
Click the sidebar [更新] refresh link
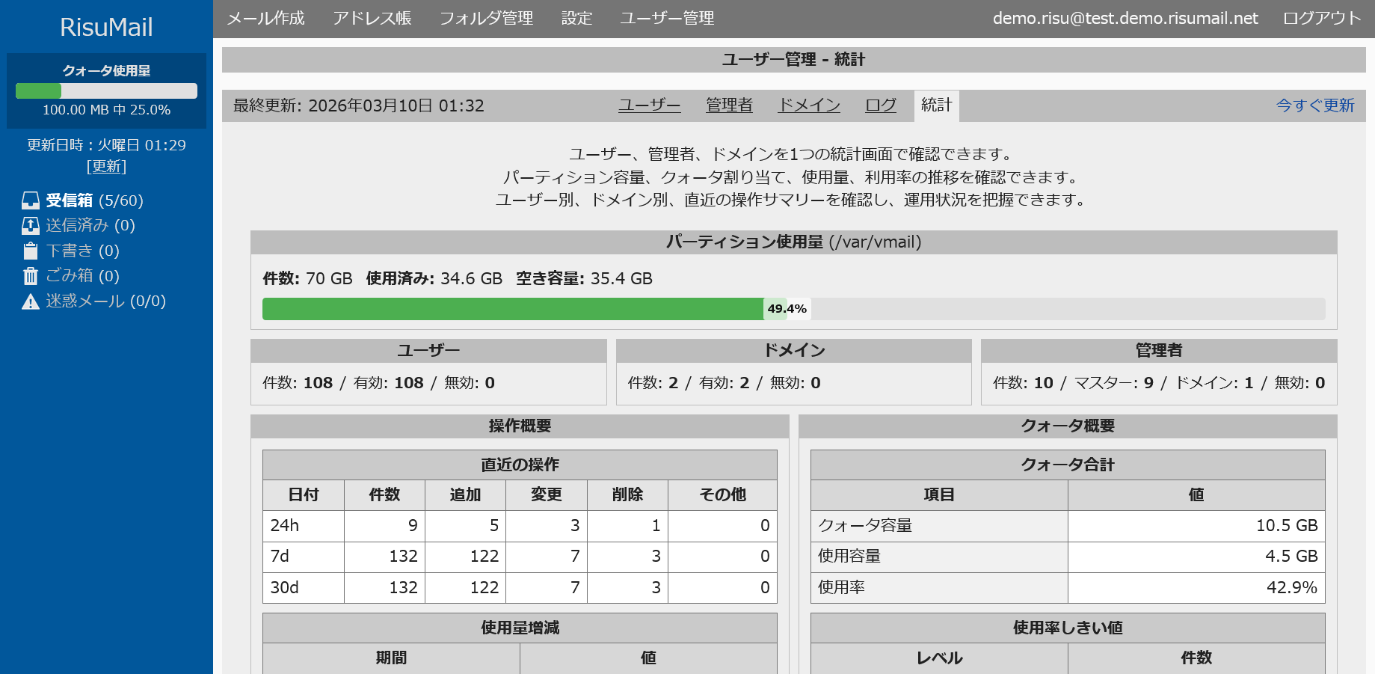pos(106,166)
